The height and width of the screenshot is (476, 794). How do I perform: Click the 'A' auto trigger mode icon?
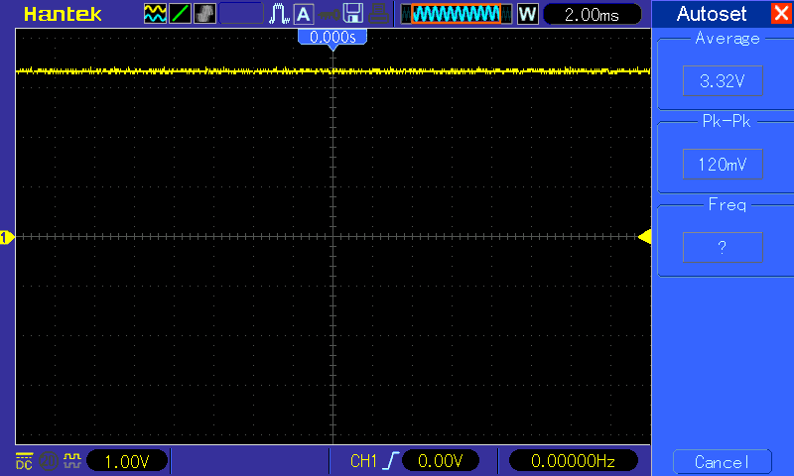(304, 14)
